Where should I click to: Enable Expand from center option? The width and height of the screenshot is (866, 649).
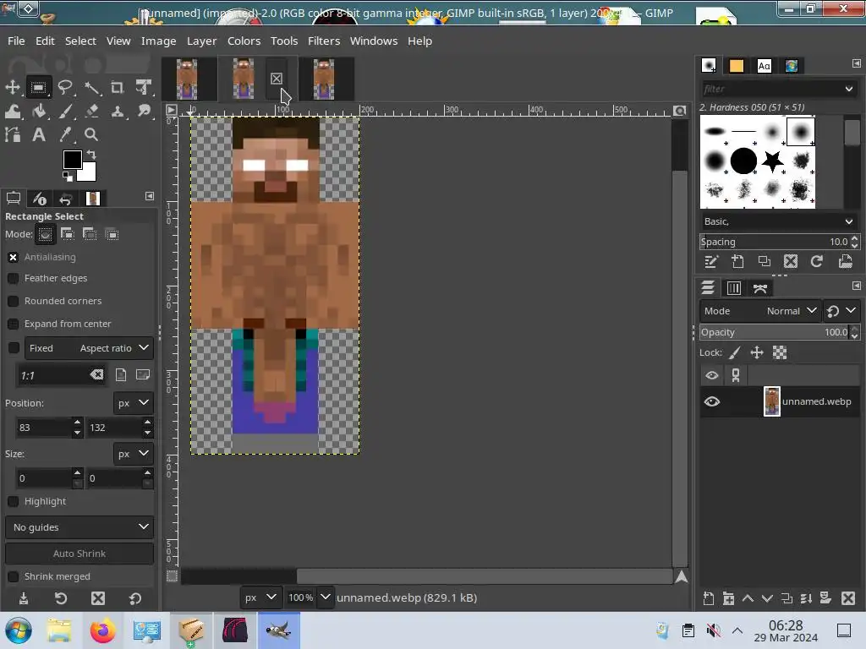14,324
